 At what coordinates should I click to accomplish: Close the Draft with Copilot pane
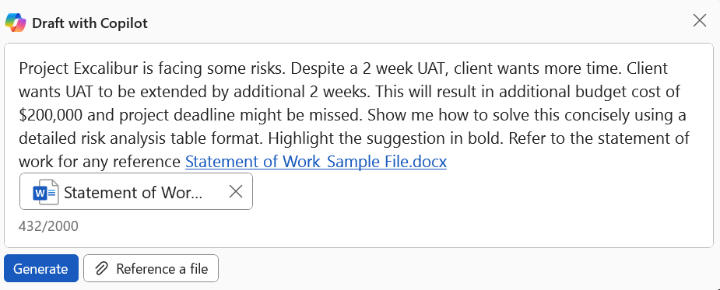pos(699,20)
